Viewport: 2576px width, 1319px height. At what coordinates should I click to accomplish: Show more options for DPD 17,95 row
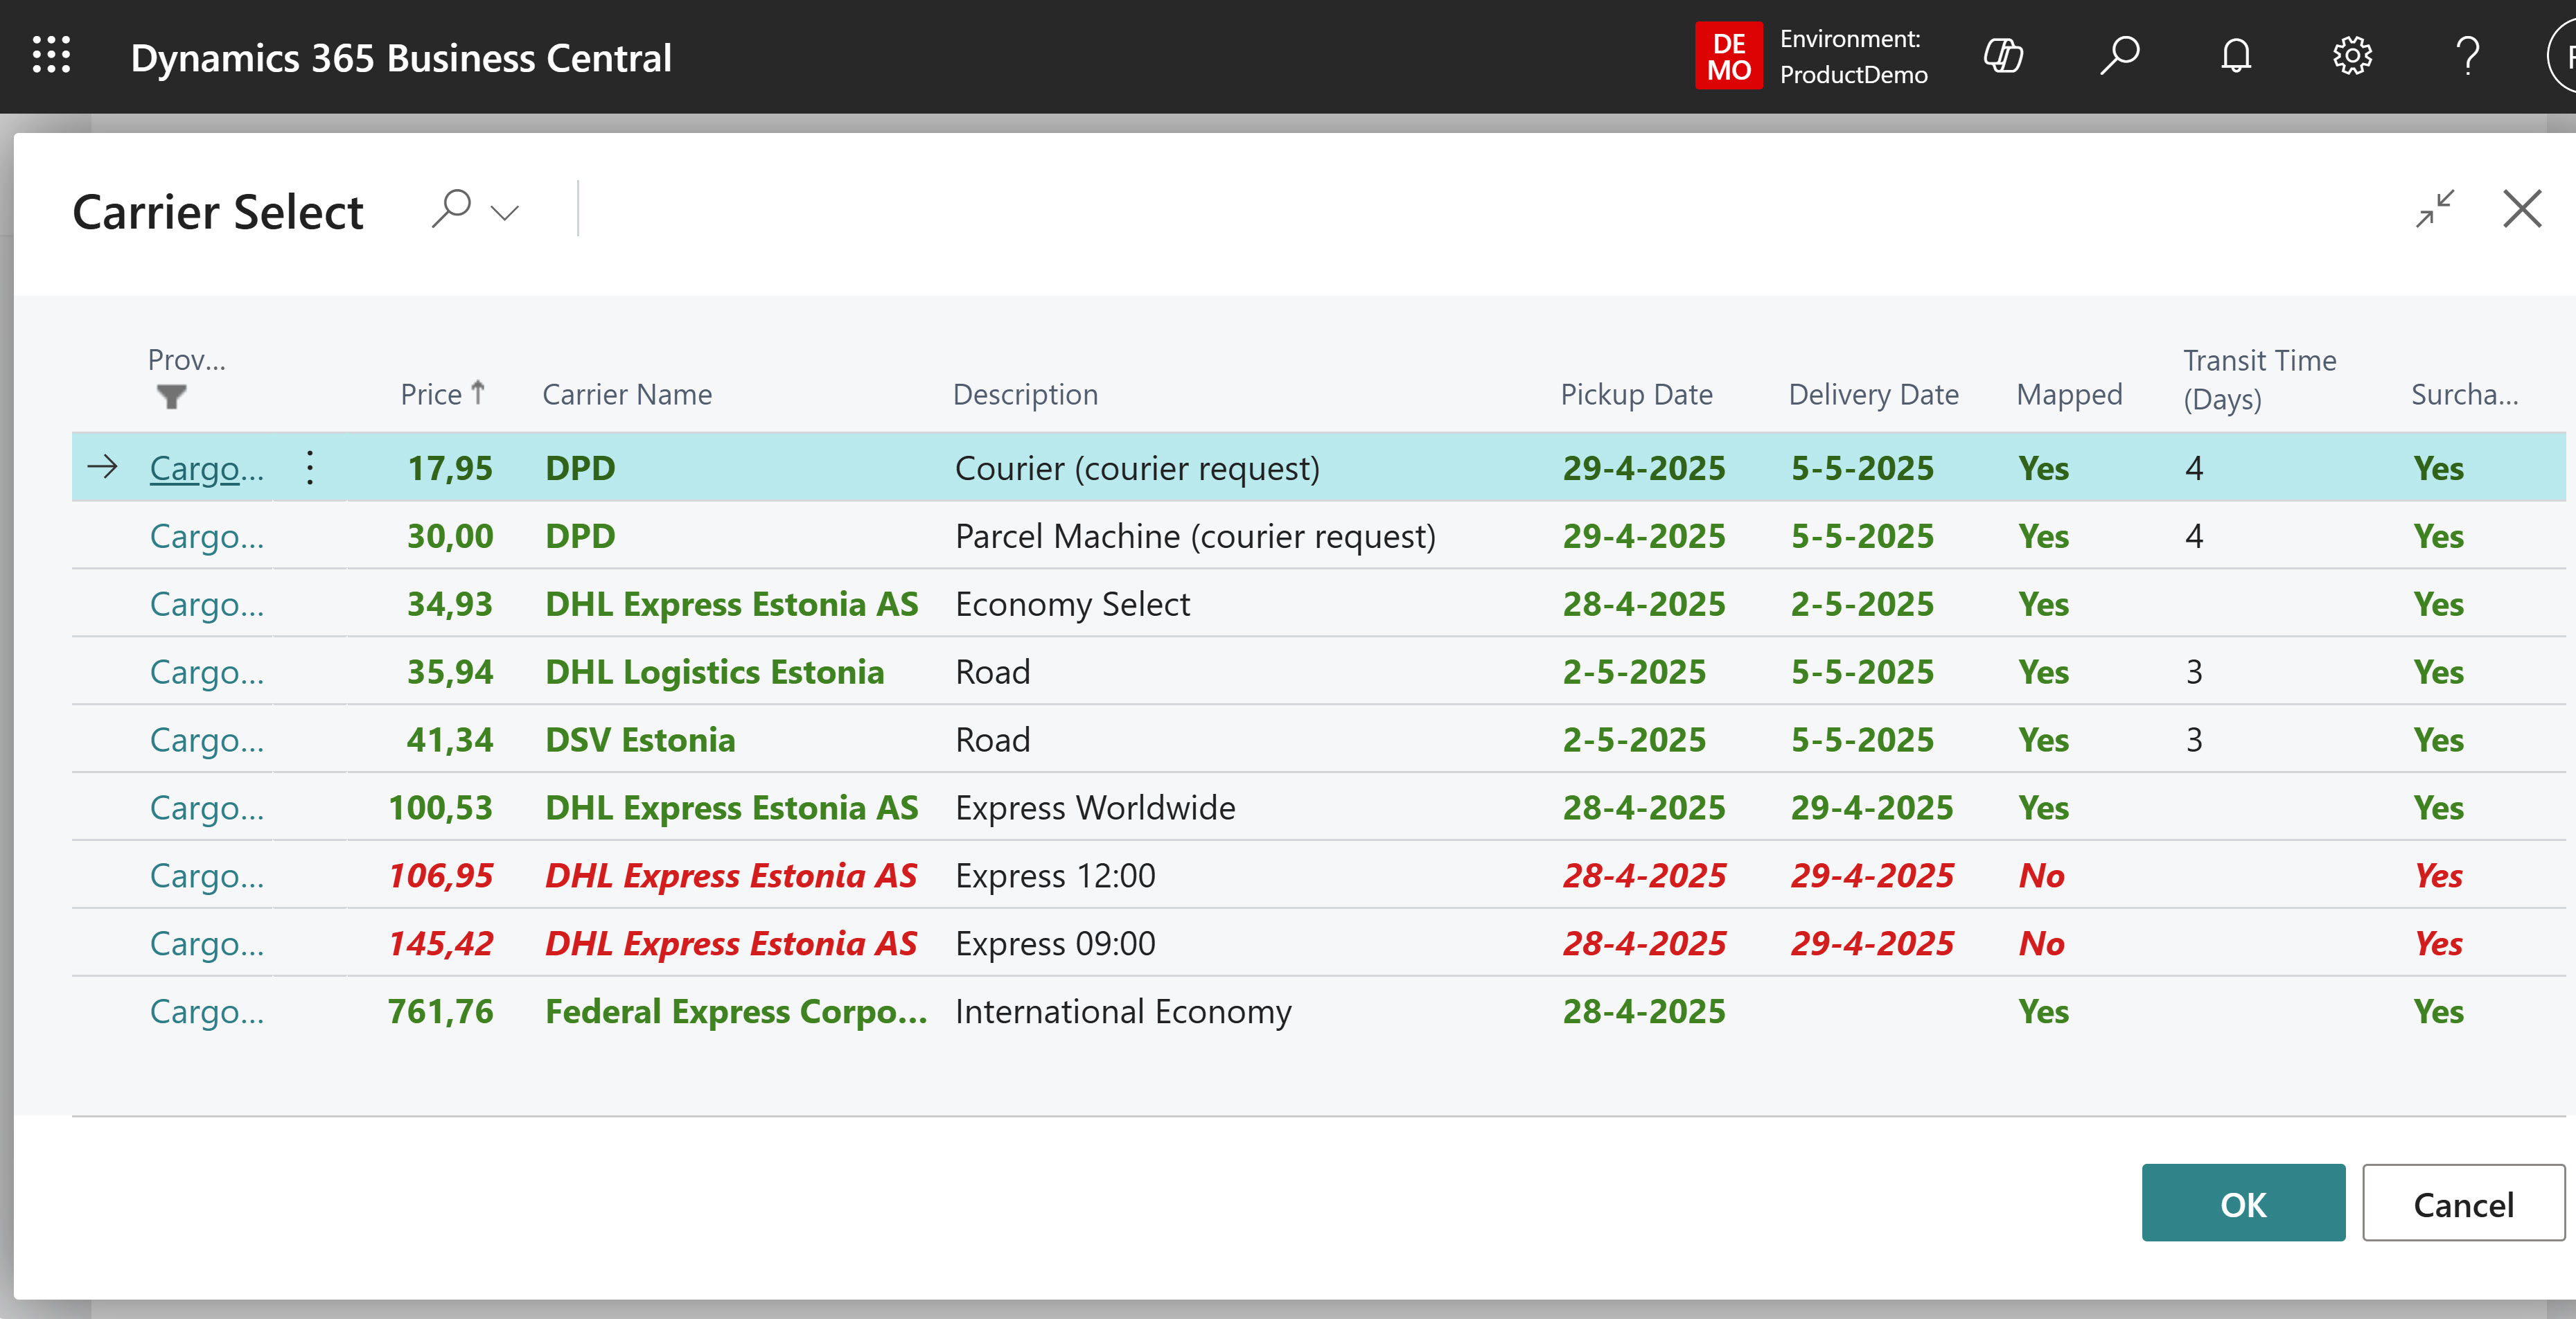(x=310, y=468)
